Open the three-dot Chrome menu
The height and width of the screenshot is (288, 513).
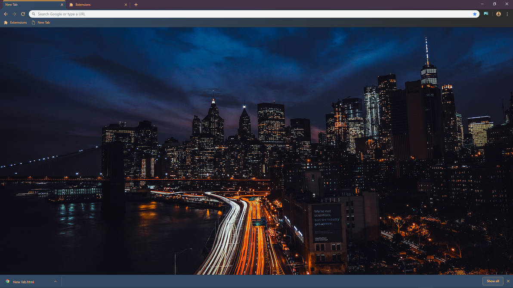click(507, 14)
